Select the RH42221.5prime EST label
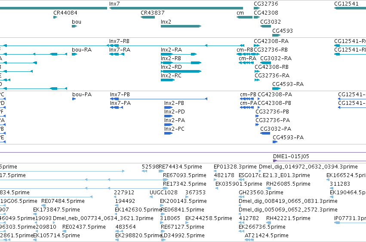 [288, 218]
